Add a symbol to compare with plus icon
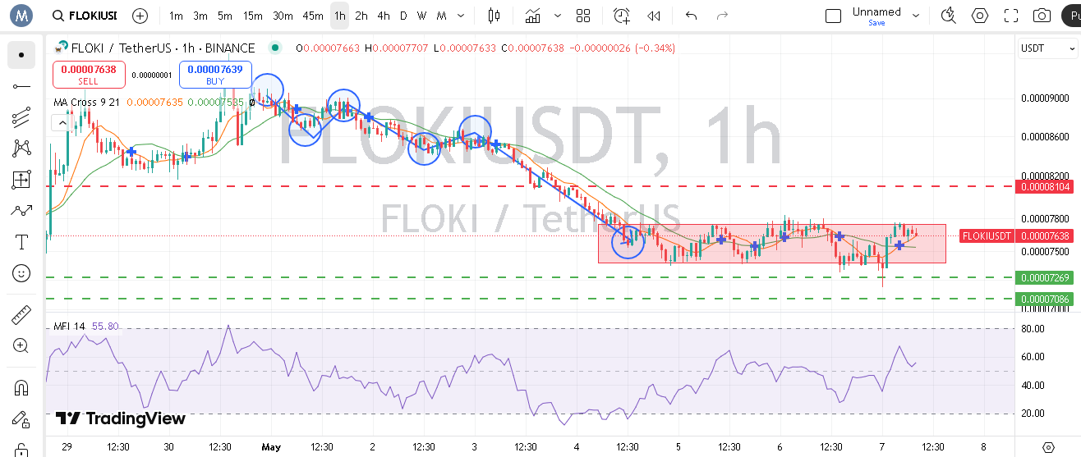The height and width of the screenshot is (457, 1081). [x=140, y=16]
